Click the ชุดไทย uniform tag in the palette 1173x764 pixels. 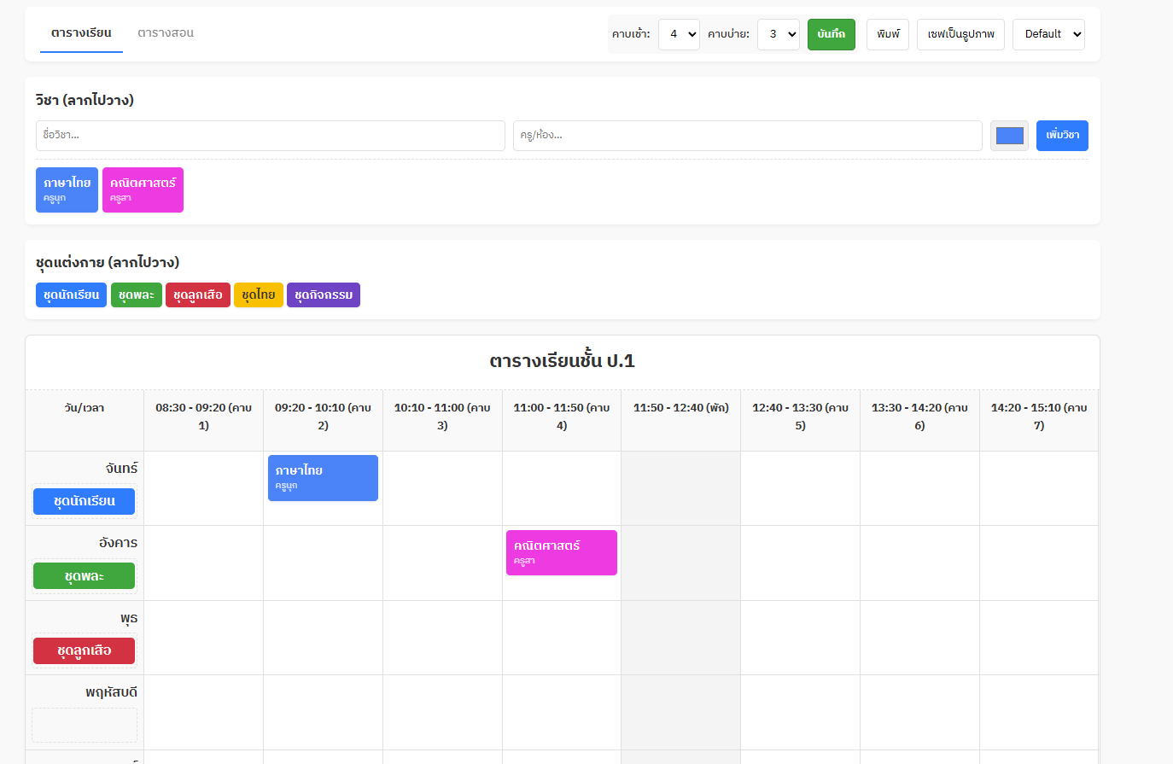coord(258,295)
